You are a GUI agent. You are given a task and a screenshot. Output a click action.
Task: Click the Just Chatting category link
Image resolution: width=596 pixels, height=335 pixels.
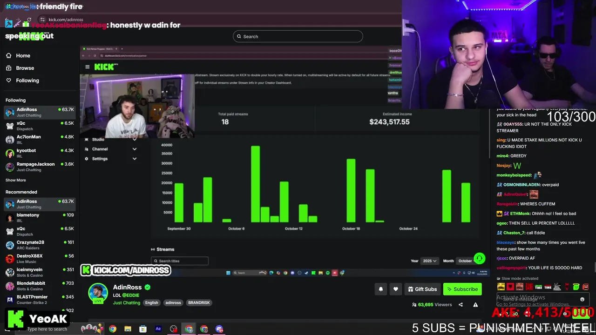coord(127,303)
